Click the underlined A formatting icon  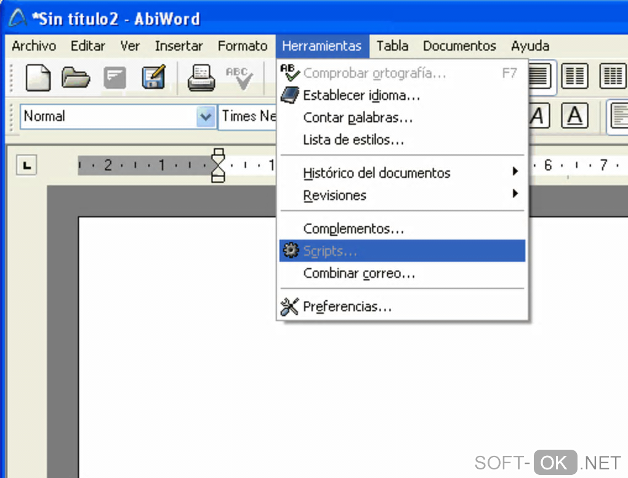pyautogui.click(x=574, y=116)
